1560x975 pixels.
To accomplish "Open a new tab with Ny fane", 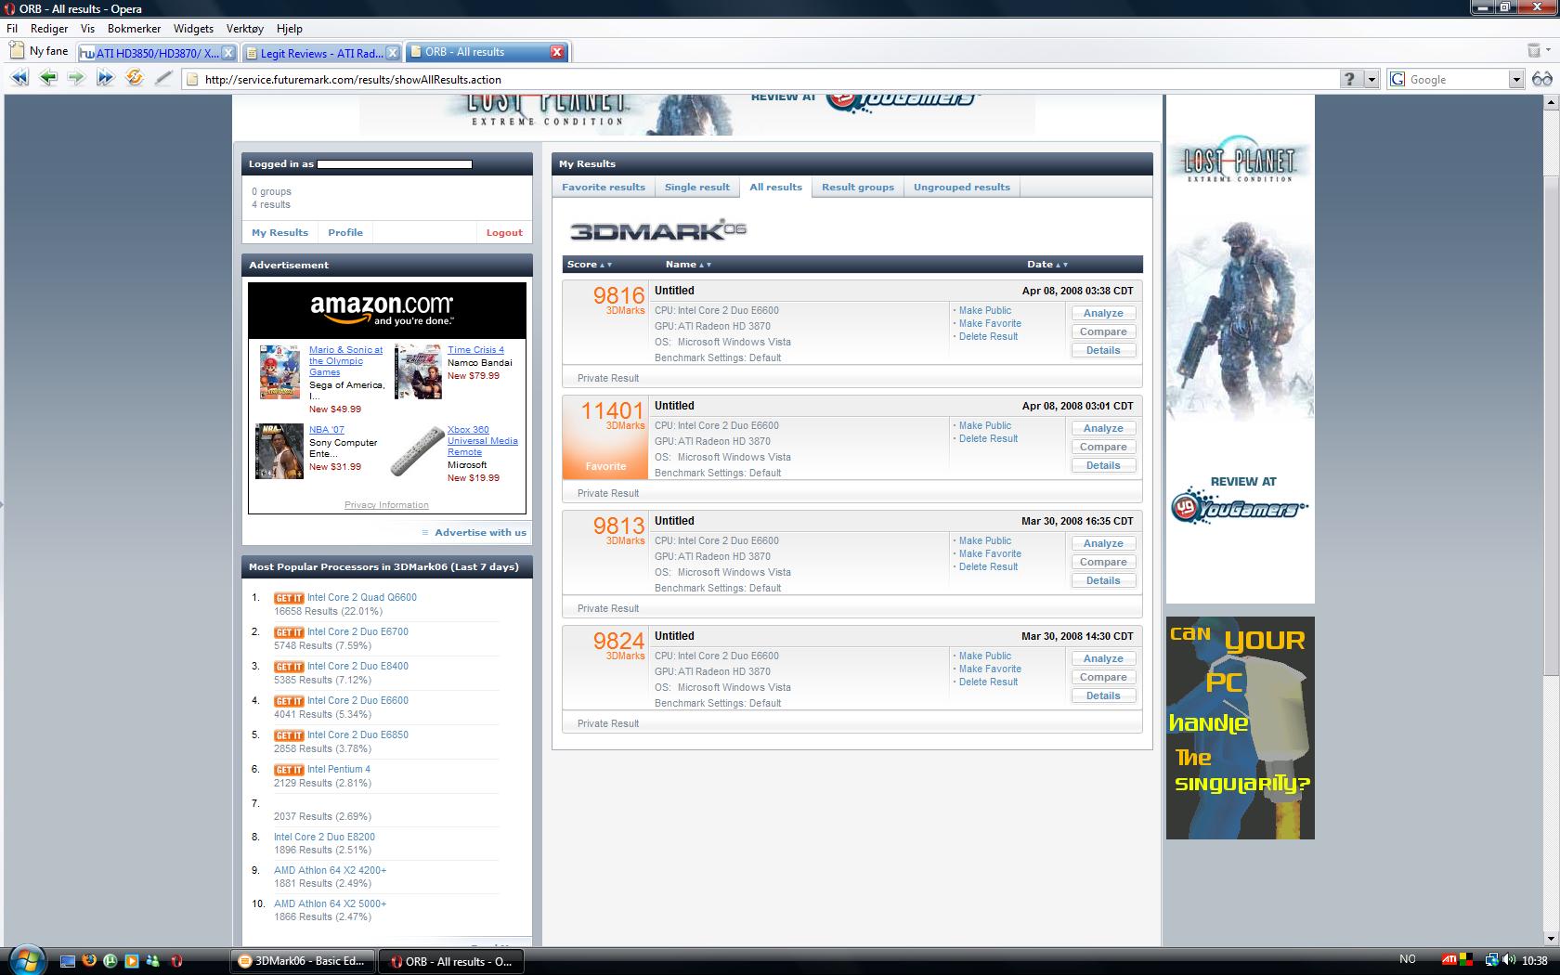I will click(39, 51).
